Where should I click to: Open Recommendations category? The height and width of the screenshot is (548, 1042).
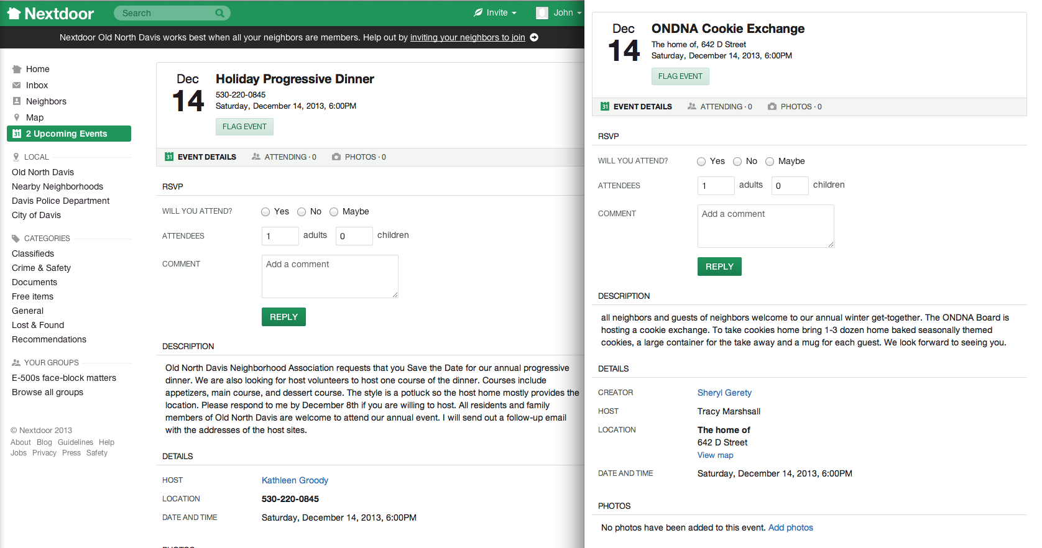point(49,339)
